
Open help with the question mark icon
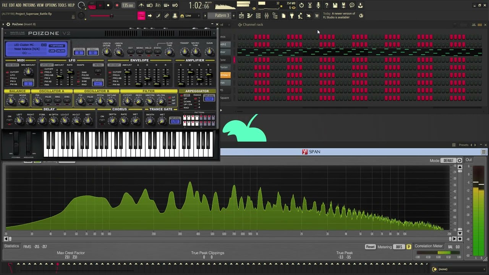pos(327,5)
